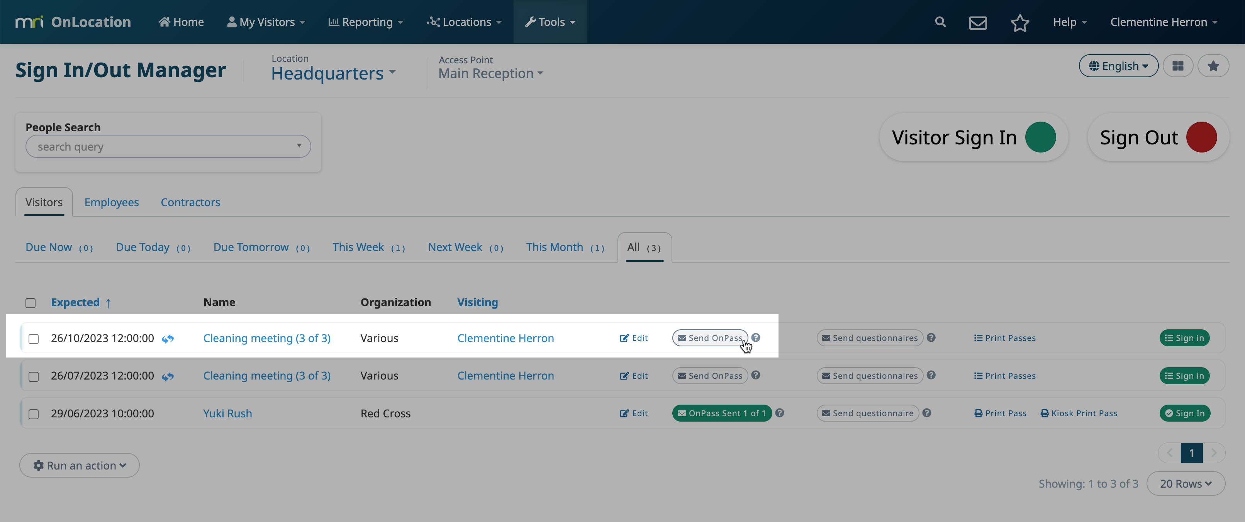This screenshot has height=522, width=1245.
Task: Open help icon beside OnPass Sent 1 of 1
Action: point(780,413)
